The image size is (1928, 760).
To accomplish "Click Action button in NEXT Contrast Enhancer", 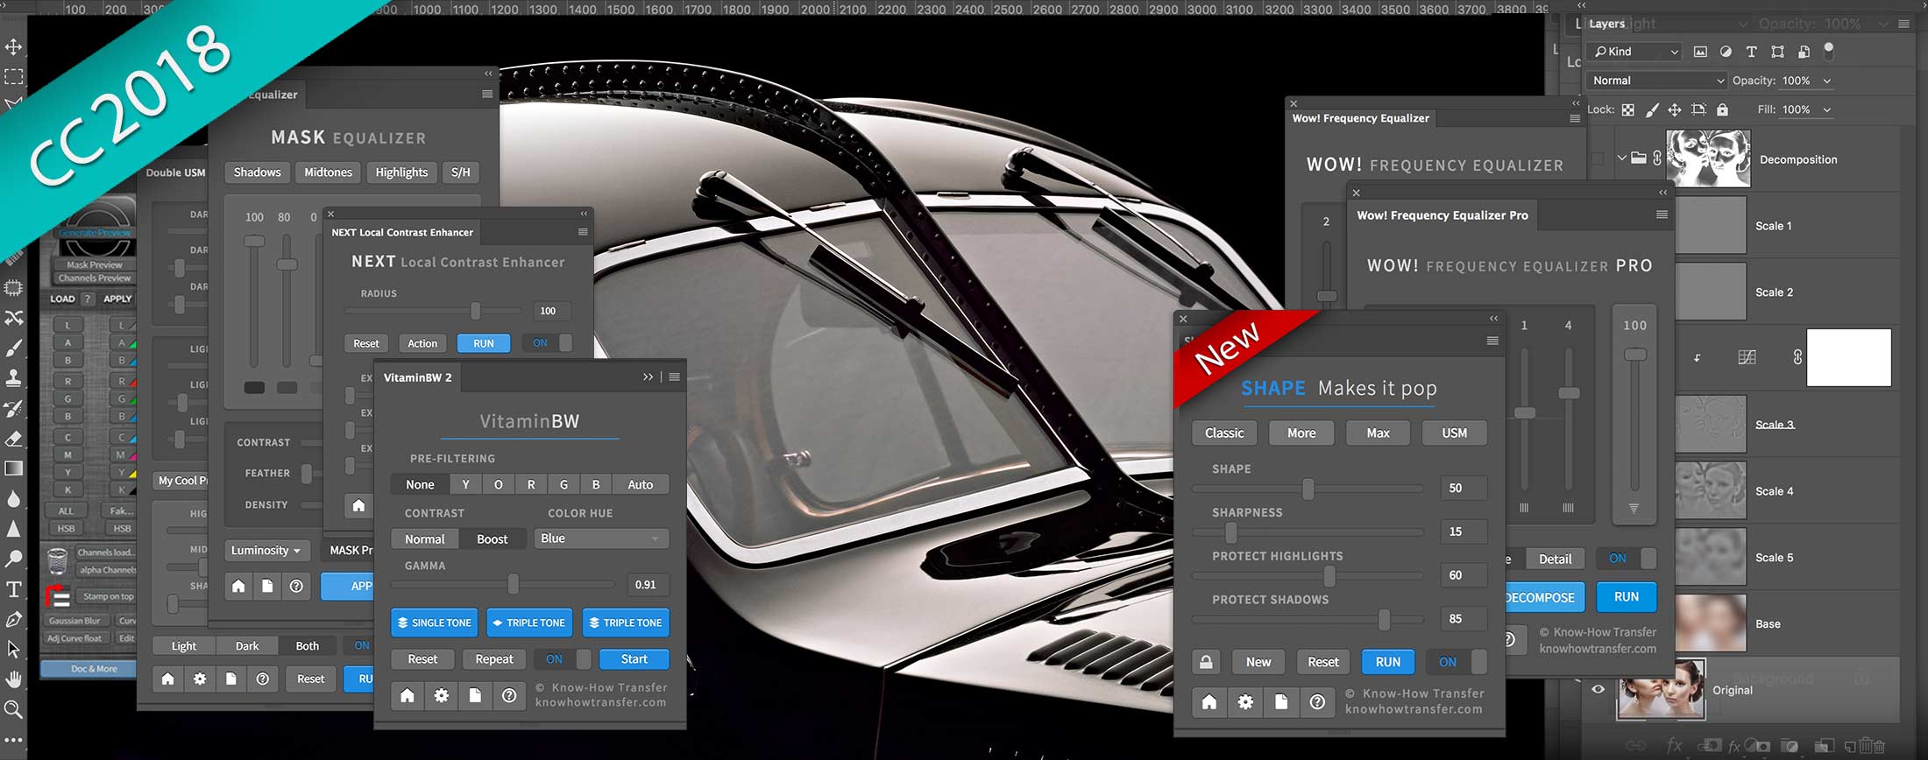I will pos(422,343).
